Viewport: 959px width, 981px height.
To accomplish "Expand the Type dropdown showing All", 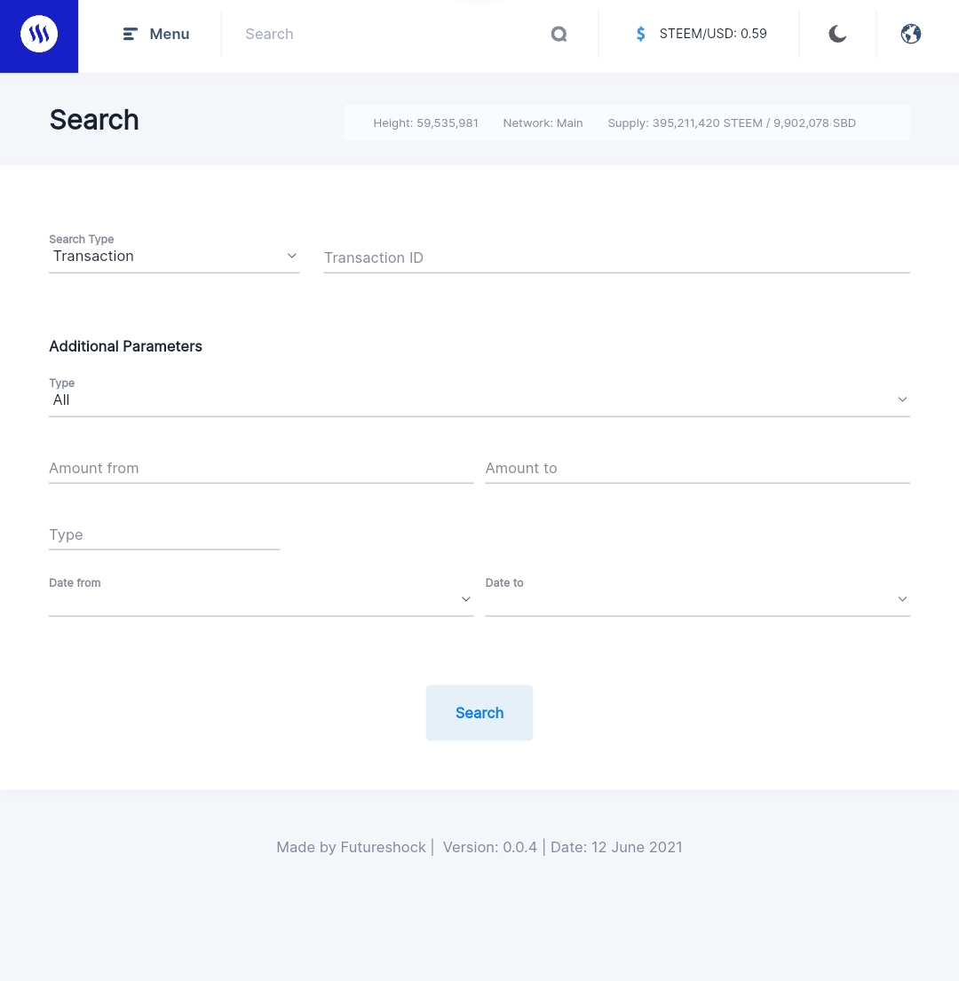I will (479, 400).
